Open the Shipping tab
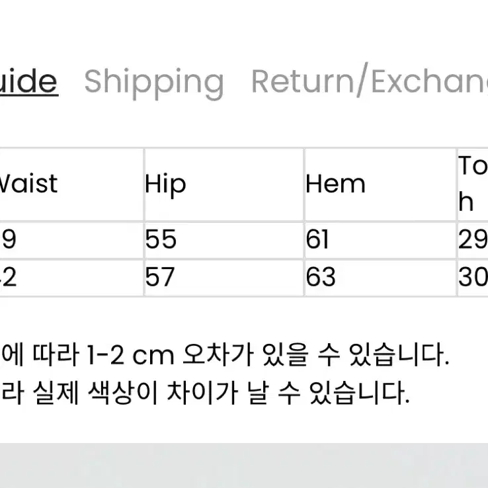The height and width of the screenshot is (488, 488). (154, 83)
